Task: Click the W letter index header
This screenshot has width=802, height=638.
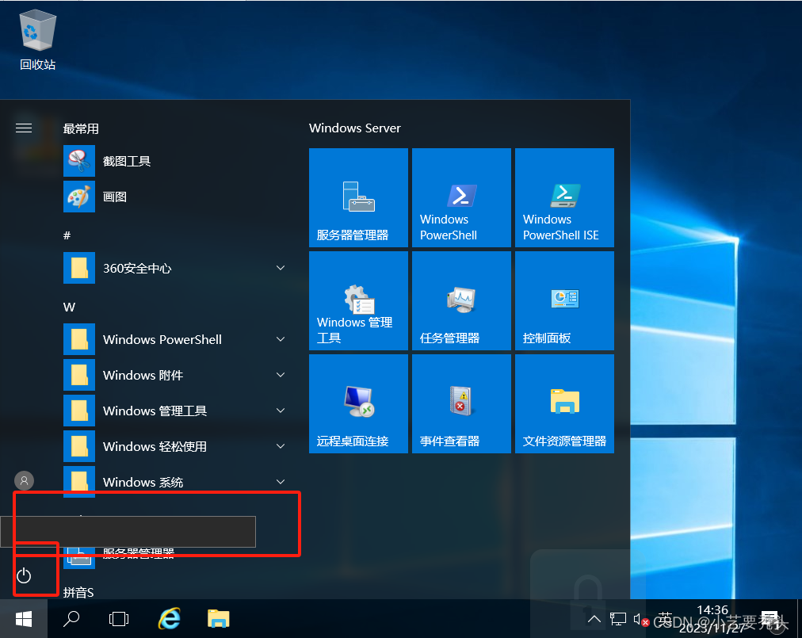Action: pyautogui.click(x=69, y=307)
